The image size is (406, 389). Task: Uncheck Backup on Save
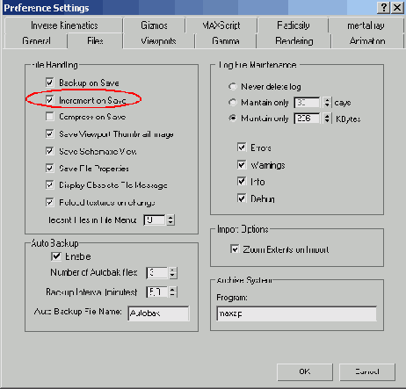click(50, 83)
